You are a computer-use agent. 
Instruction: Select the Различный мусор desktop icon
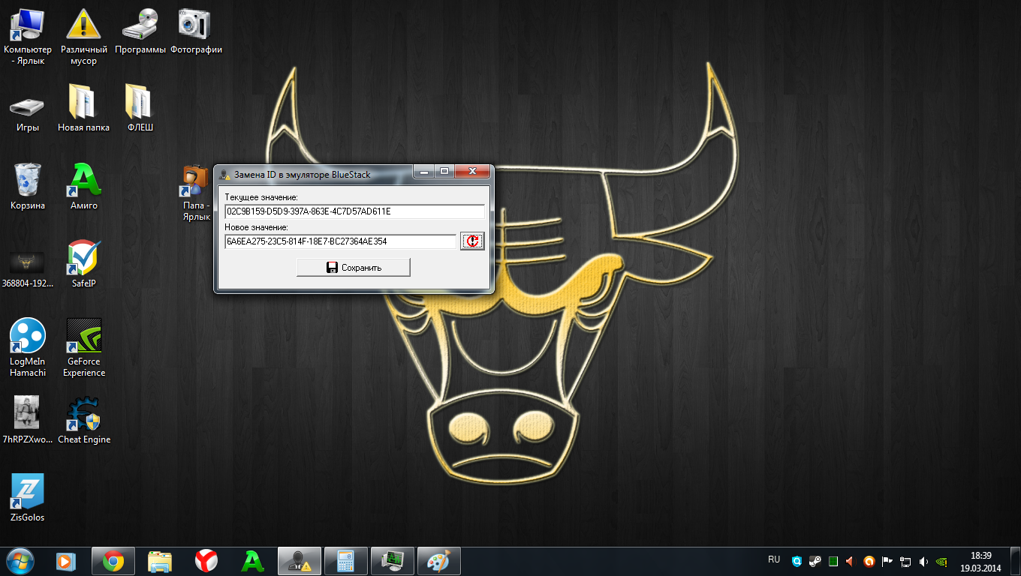[x=83, y=36]
